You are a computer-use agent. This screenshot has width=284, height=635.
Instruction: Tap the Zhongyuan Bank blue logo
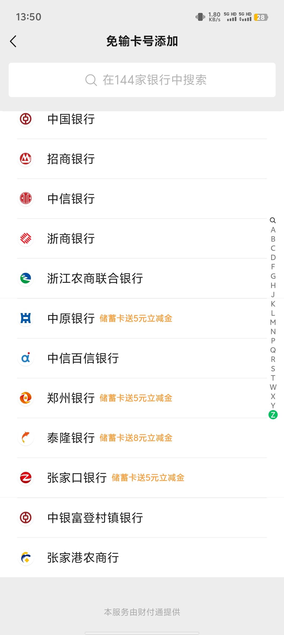click(x=26, y=318)
